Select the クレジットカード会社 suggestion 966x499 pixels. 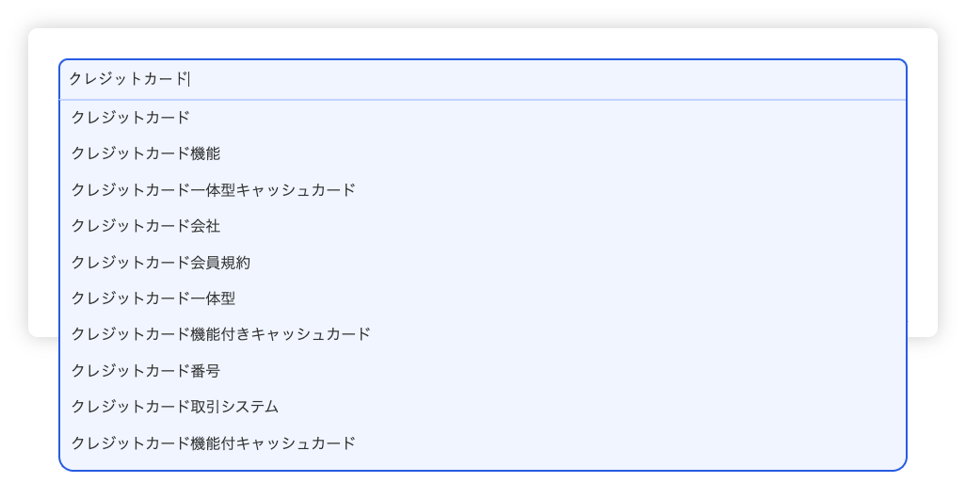pos(146,226)
